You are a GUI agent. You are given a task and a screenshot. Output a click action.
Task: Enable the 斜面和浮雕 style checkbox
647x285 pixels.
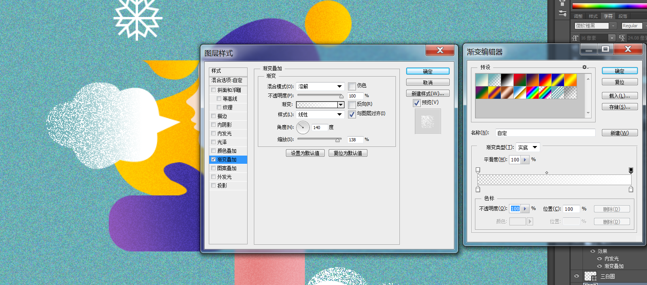point(214,90)
